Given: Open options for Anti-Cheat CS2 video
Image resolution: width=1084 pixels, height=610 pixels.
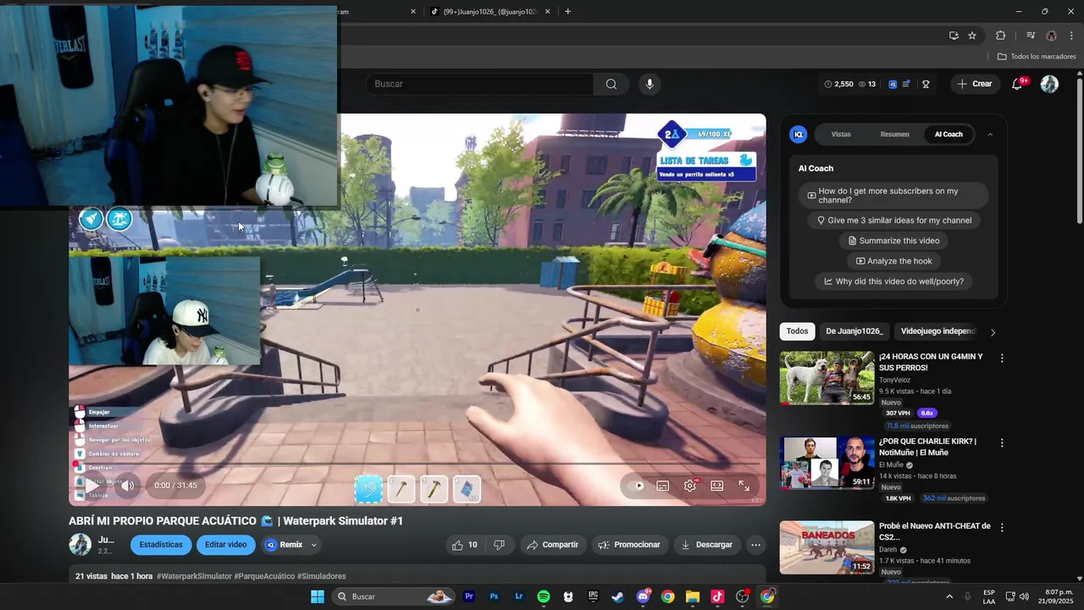Looking at the screenshot, I should click(x=1002, y=528).
